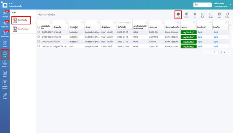Open the sales basket icon in sidebar
Image resolution: width=233 pixels, height=133 pixels.
click(x=5, y=54)
